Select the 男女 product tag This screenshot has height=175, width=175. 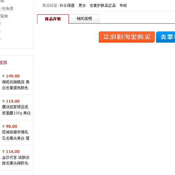coord(82,6)
